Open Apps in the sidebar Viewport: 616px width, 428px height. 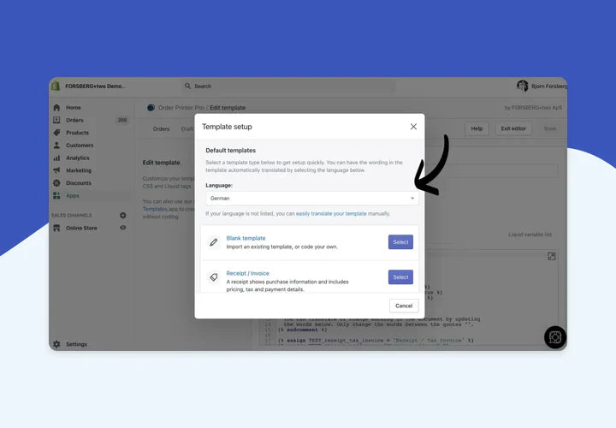point(73,195)
